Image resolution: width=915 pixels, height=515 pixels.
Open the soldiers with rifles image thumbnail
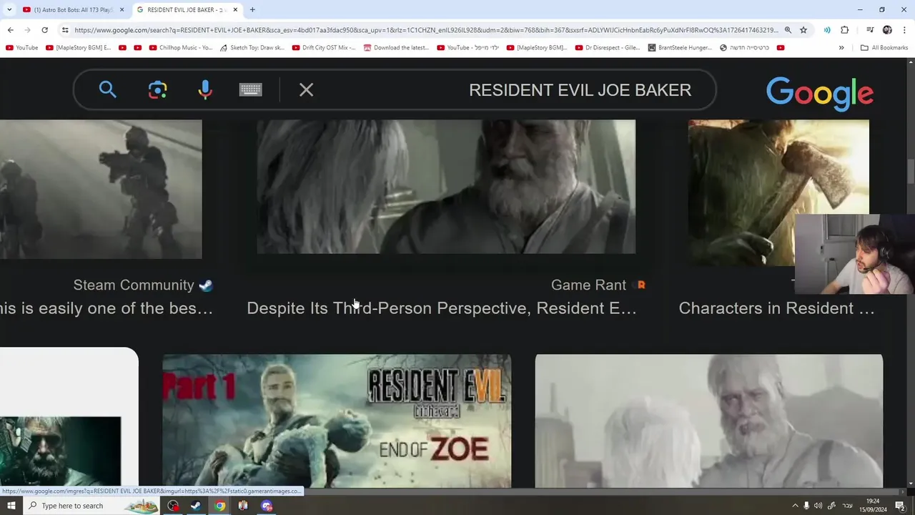101,189
